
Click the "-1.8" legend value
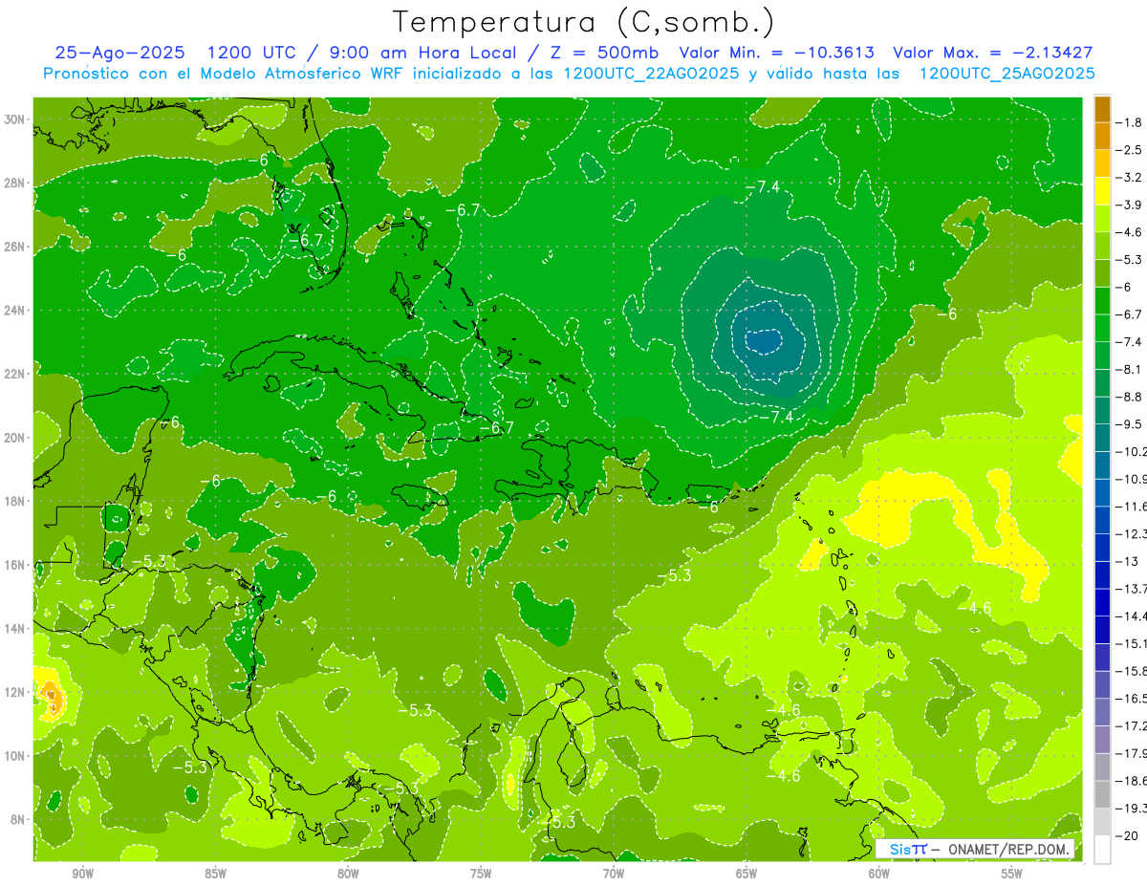[1129, 122]
